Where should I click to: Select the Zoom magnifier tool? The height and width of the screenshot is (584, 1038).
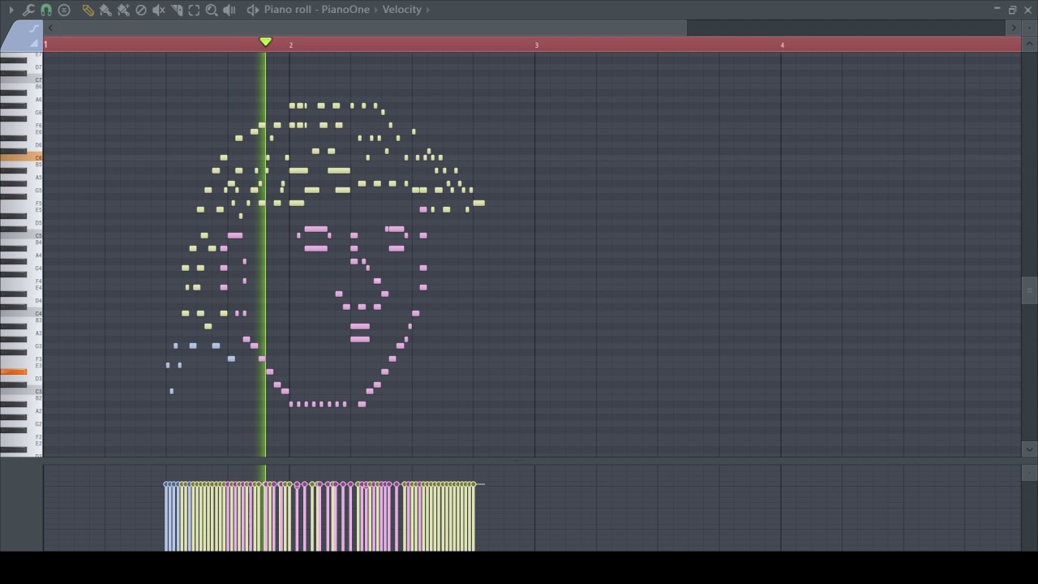(212, 10)
